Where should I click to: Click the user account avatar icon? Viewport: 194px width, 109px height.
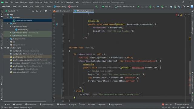pos(192,7)
